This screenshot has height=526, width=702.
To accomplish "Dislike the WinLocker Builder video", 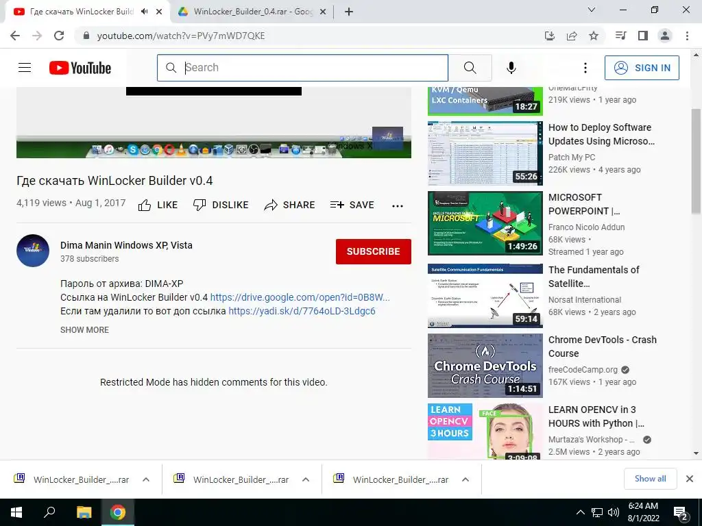I will coord(221,205).
